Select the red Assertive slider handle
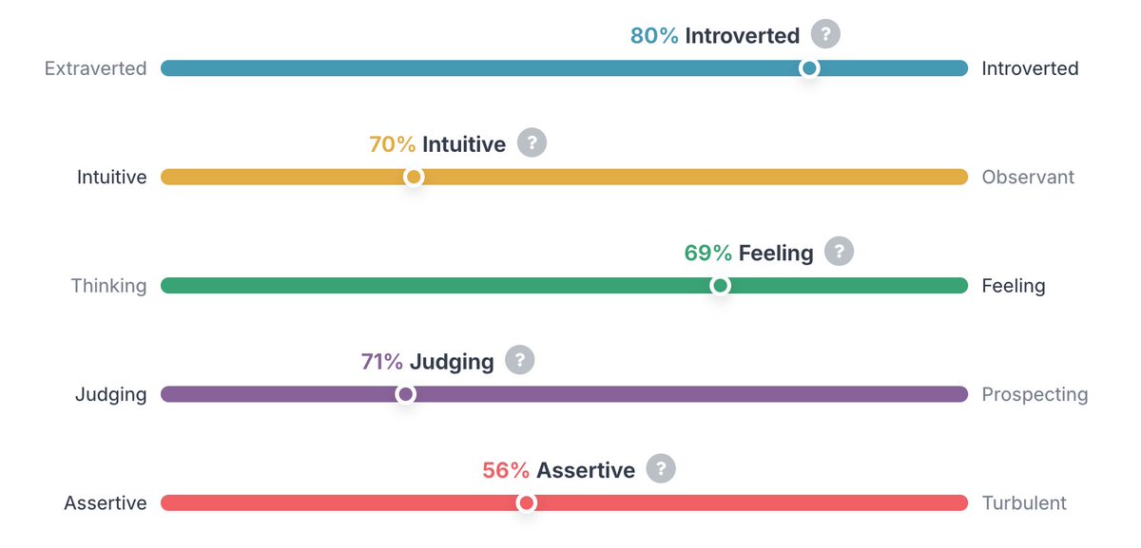Screen dimensions: 1141x548 coord(526,502)
